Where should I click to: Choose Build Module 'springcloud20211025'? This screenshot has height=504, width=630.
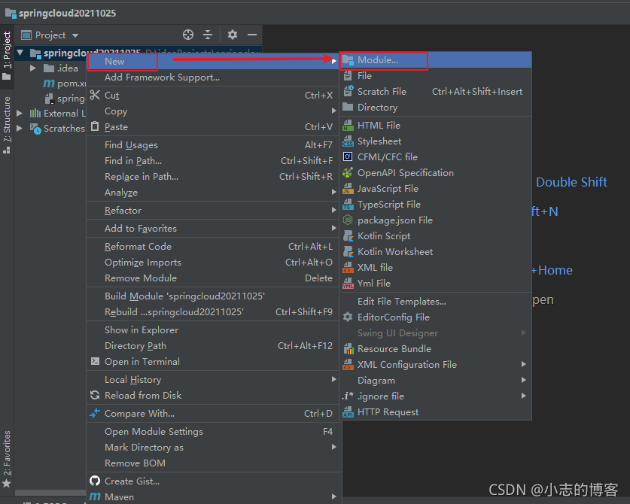[x=212, y=296]
